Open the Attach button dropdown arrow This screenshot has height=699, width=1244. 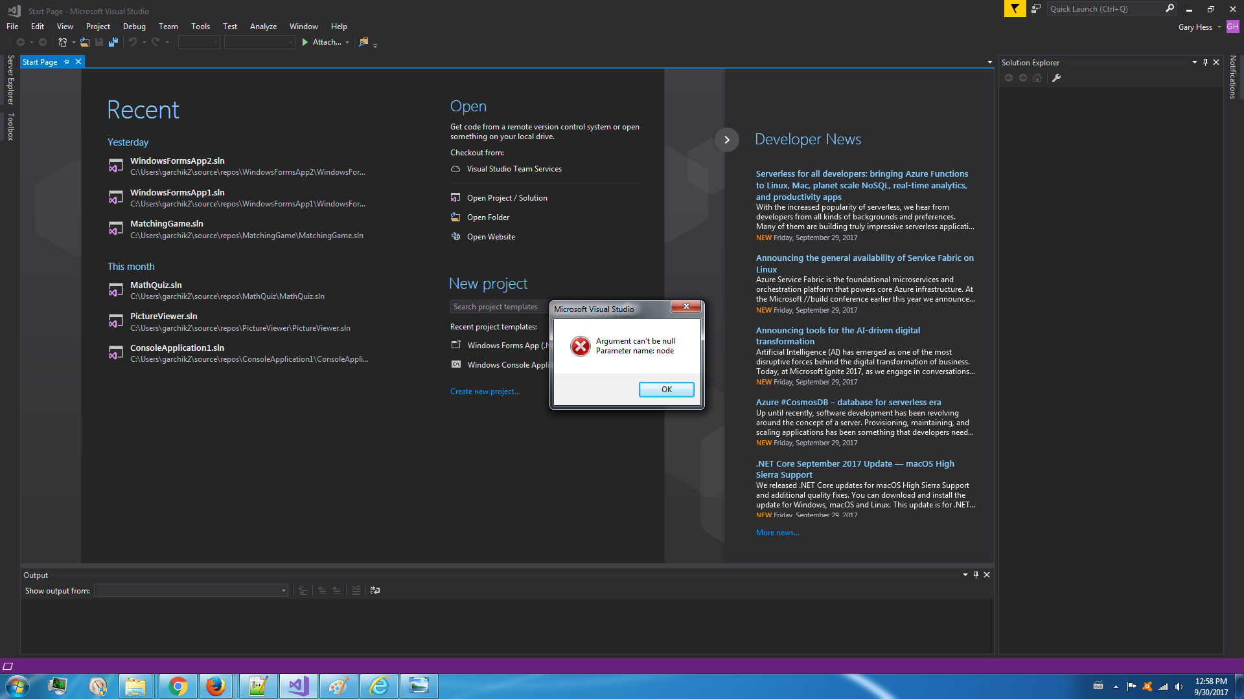point(347,43)
